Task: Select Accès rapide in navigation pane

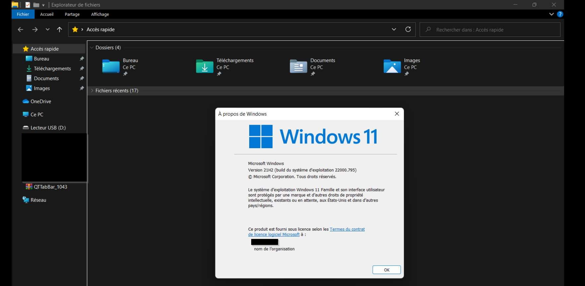Action: pos(49,49)
